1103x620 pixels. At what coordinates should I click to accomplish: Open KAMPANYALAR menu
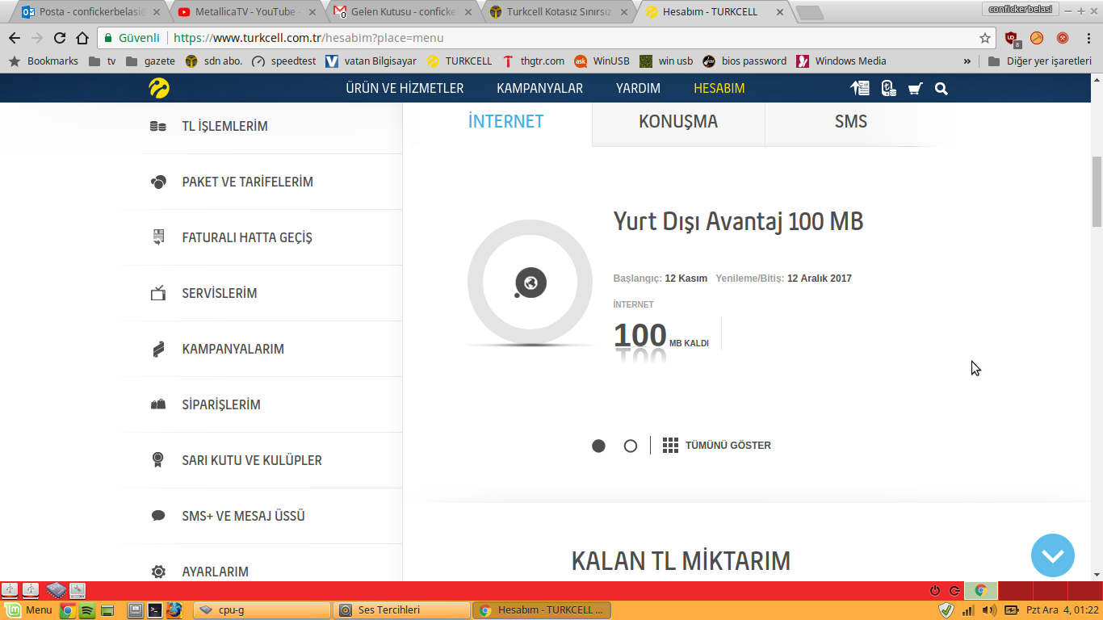point(539,89)
